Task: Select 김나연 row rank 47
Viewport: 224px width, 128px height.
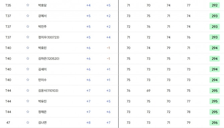Action: [x=8, y=122]
